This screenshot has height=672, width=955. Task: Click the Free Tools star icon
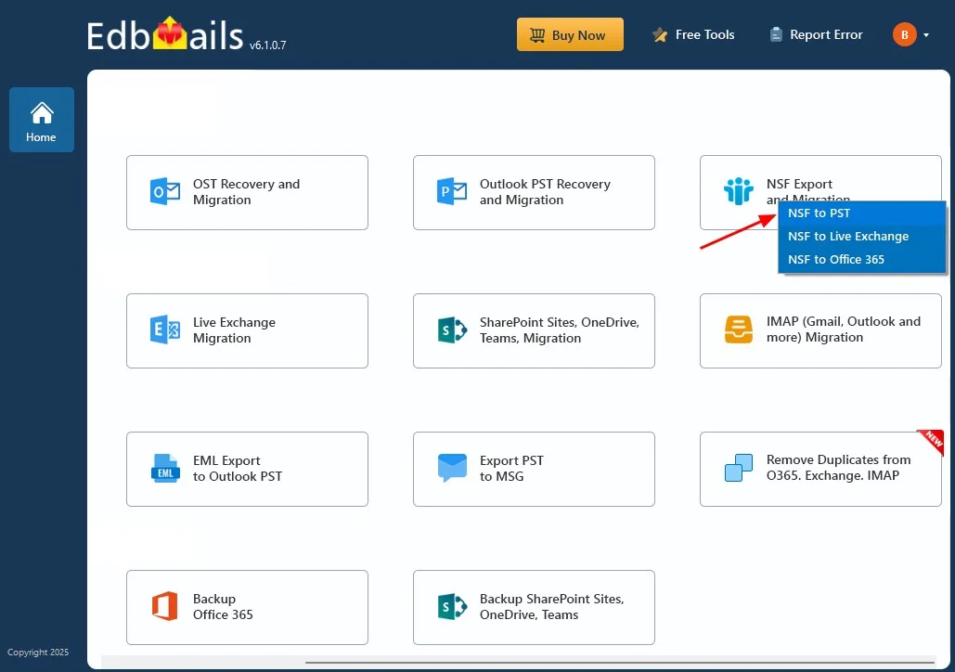[660, 34]
